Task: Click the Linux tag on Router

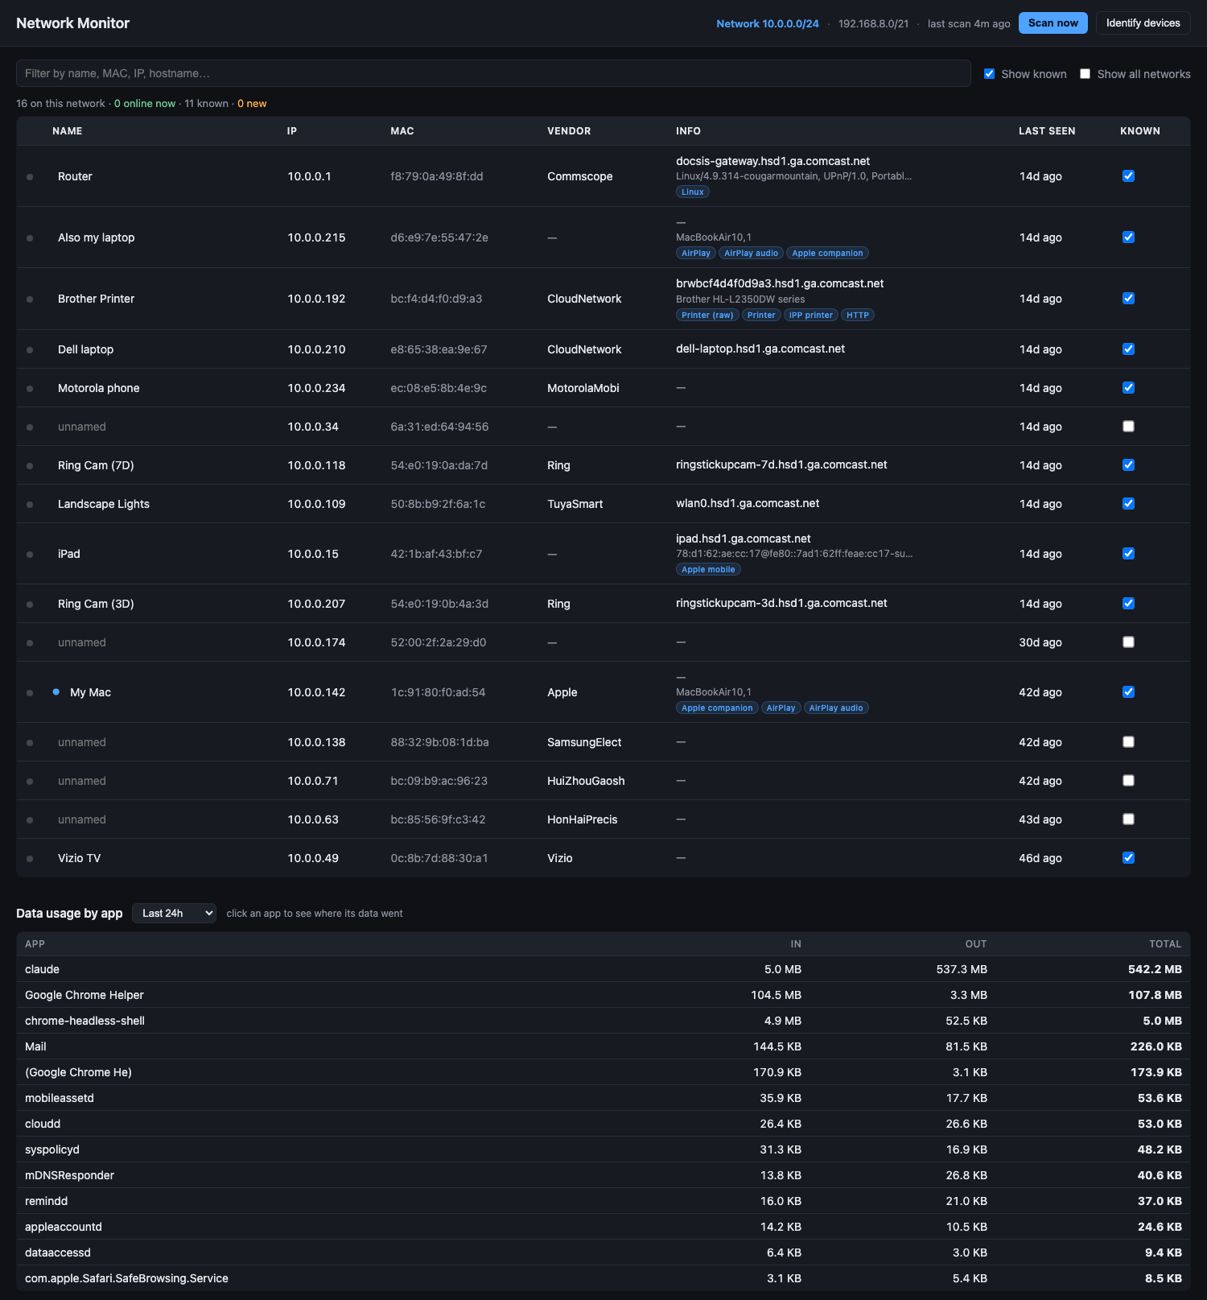Action: coord(693,192)
